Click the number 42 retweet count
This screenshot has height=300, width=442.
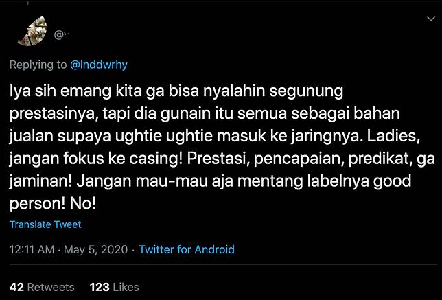(16, 287)
